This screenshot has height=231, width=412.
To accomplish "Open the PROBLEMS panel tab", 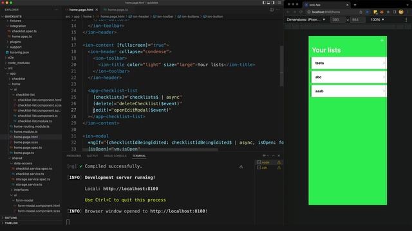I will [x=74, y=156].
